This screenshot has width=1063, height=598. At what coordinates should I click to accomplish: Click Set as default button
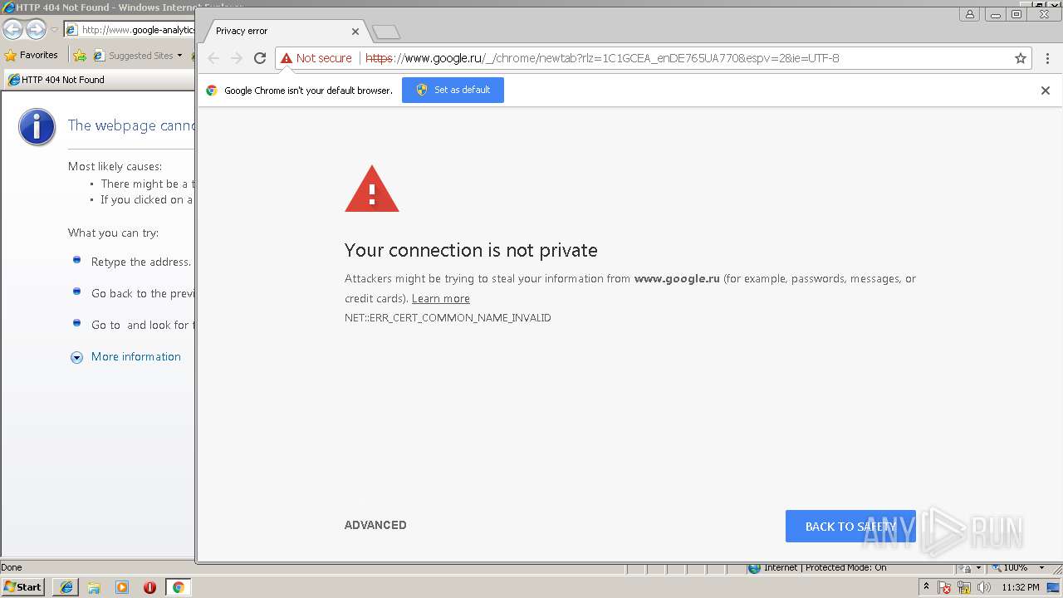point(453,90)
